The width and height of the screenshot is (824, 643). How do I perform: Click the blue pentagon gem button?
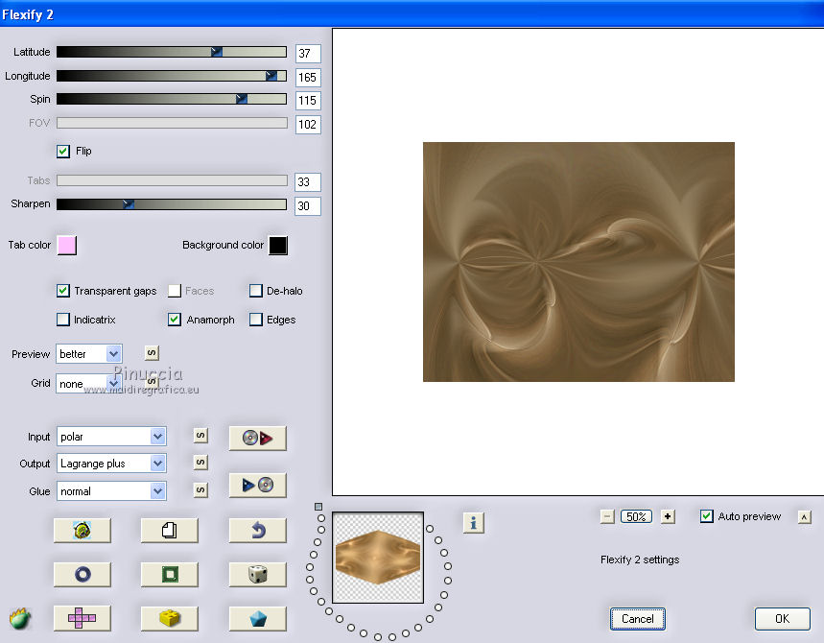(257, 618)
